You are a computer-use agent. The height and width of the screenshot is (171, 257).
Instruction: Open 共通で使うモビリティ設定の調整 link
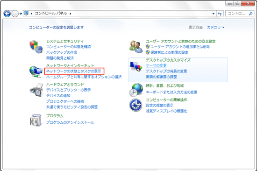(x=72, y=107)
